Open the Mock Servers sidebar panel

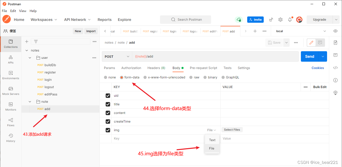11,91
